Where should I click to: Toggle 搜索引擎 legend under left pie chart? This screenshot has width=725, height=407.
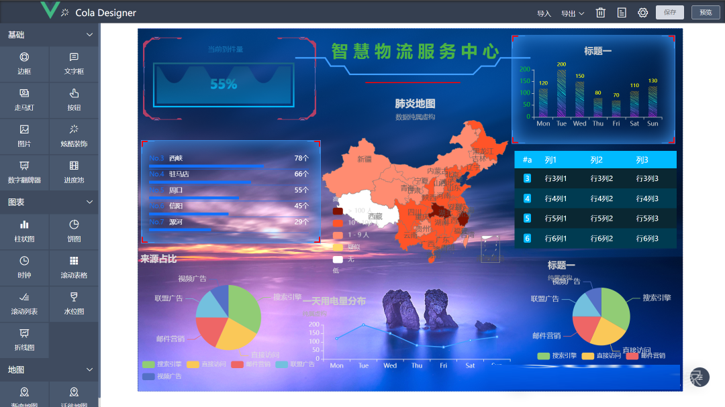162,364
